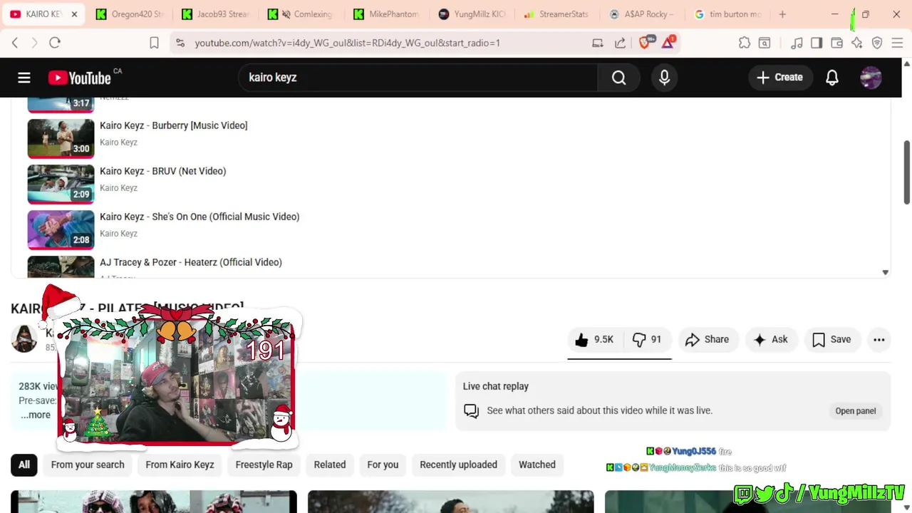The width and height of the screenshot is (912, 513).
Task: Open the account avatar menu
Action: coord(871,78)
